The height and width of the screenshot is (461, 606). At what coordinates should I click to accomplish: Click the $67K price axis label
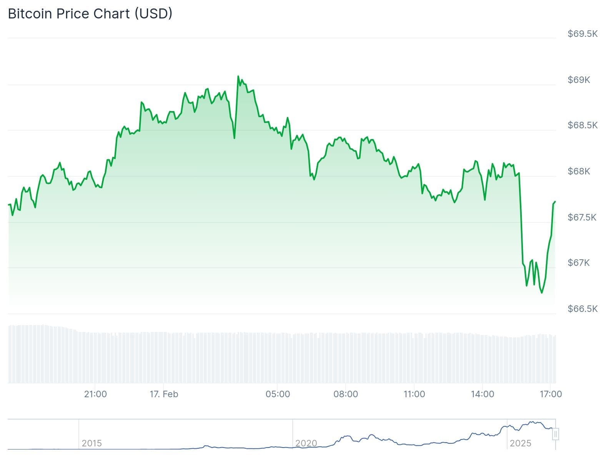(x=579, y=263)
